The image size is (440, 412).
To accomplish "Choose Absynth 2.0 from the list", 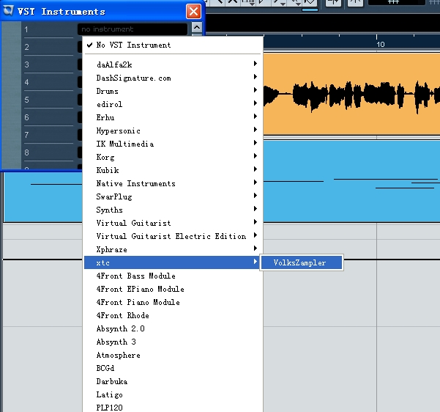I will pyautogui.click(x=173, y=329).
